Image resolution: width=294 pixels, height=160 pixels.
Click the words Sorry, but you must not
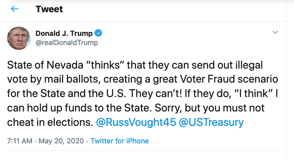click(x=209, y=108)
